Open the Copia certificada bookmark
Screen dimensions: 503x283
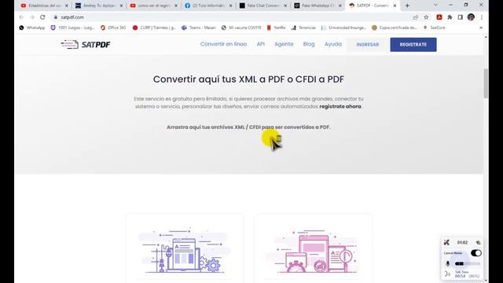[x=395, y=28]
